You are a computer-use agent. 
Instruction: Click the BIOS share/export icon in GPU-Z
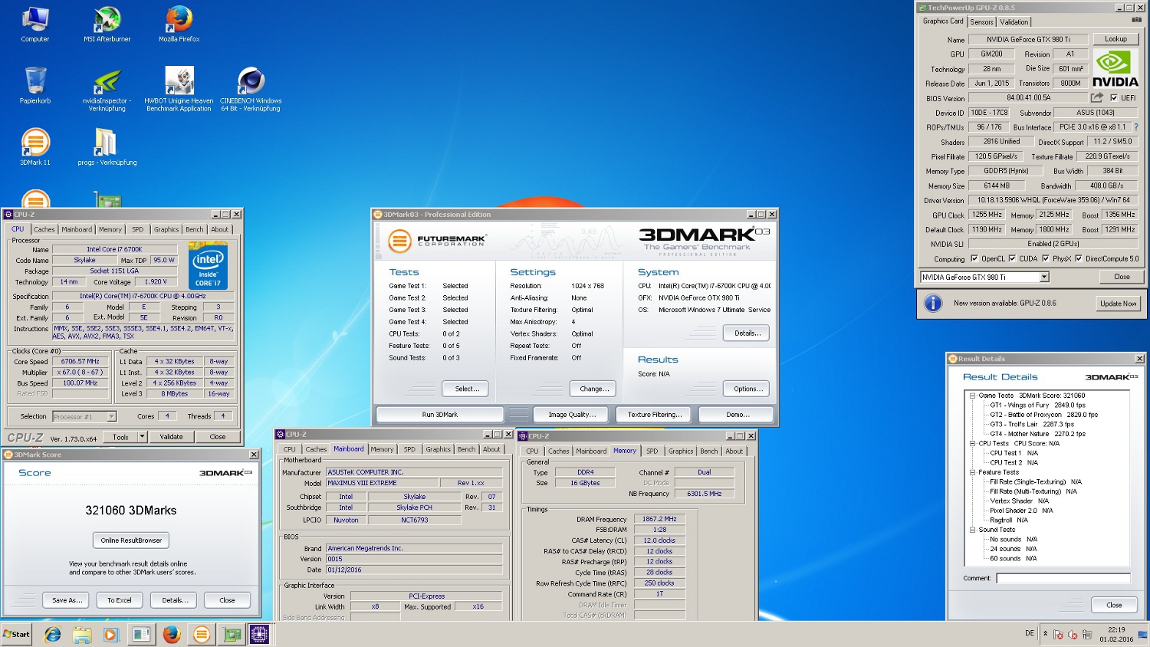[x=1097, y=97]
